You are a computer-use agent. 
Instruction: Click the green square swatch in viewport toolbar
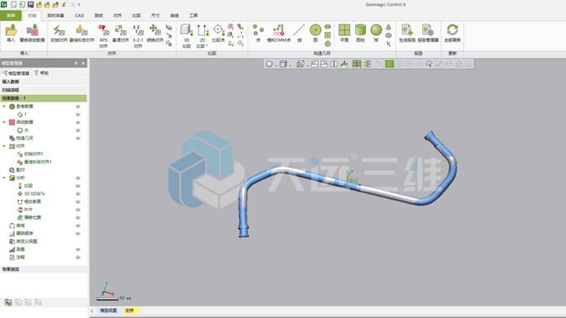point(389,64)
